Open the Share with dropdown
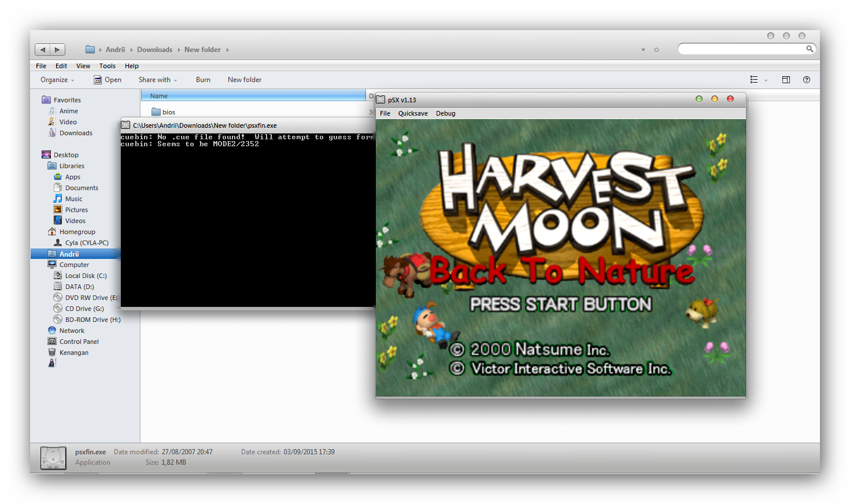This screenshot has width=850, height=504. [158, 80]
